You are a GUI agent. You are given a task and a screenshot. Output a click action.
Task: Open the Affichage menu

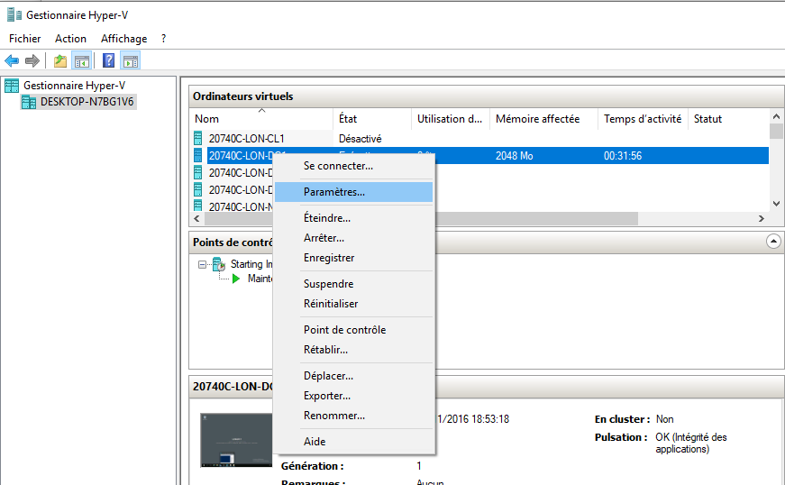click(x=123, y=39)
